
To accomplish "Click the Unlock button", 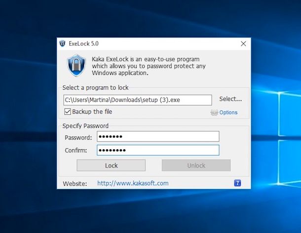I will coord(196,166).
